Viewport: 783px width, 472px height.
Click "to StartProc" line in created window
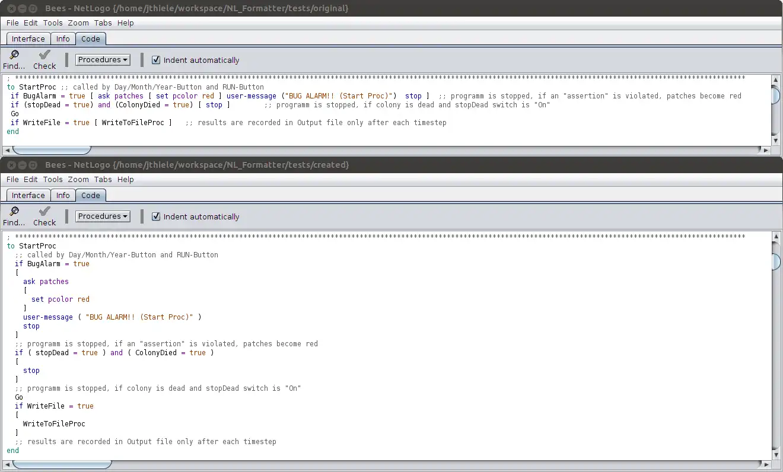pos(31,246)
